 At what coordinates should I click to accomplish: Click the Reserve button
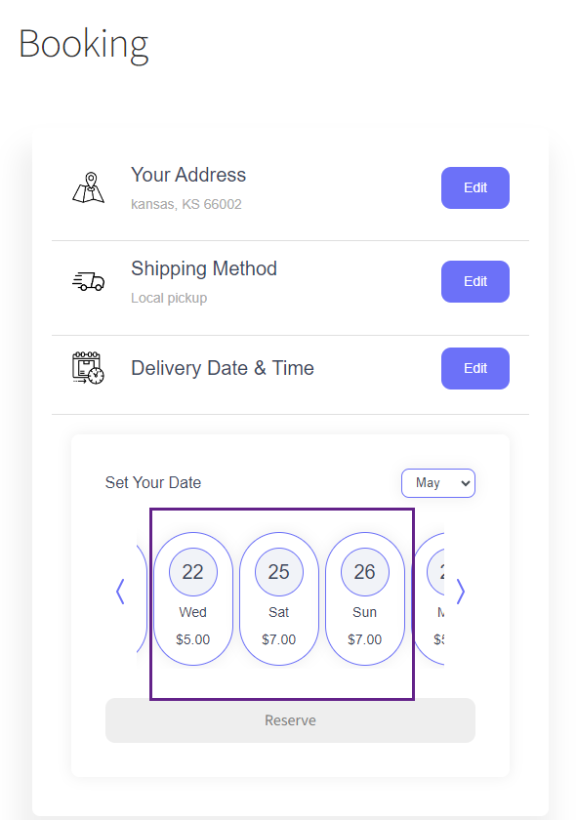tap(290, 720)
